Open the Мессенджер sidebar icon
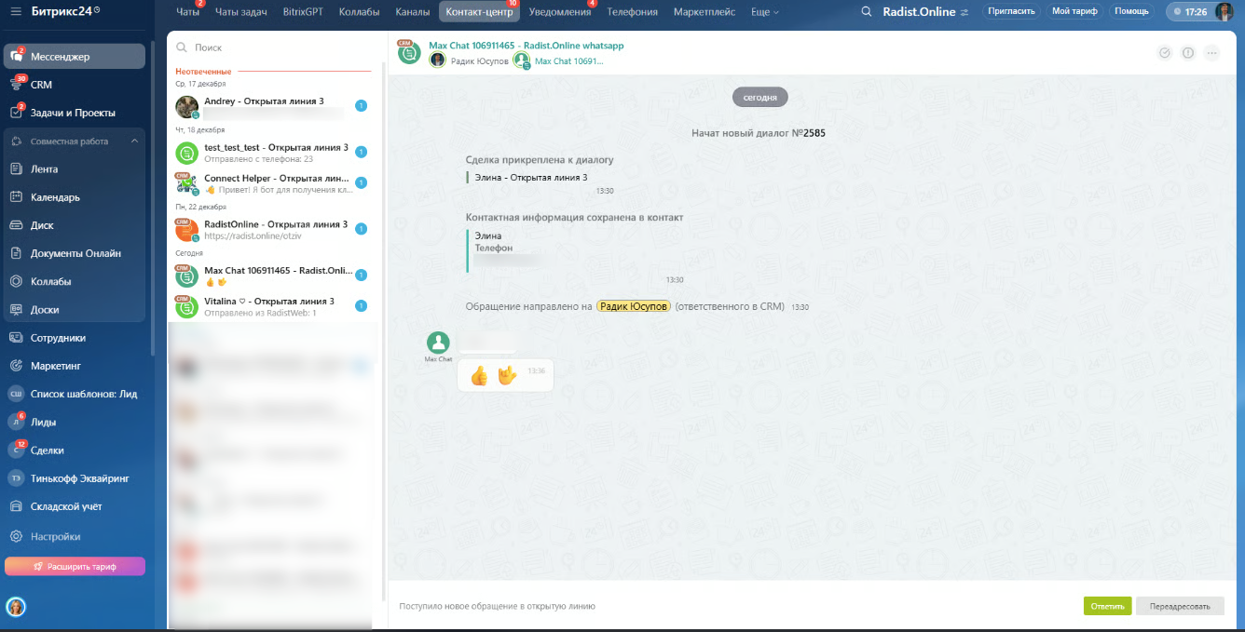This screenshot has height=632, width=1245. click(16, 57)
